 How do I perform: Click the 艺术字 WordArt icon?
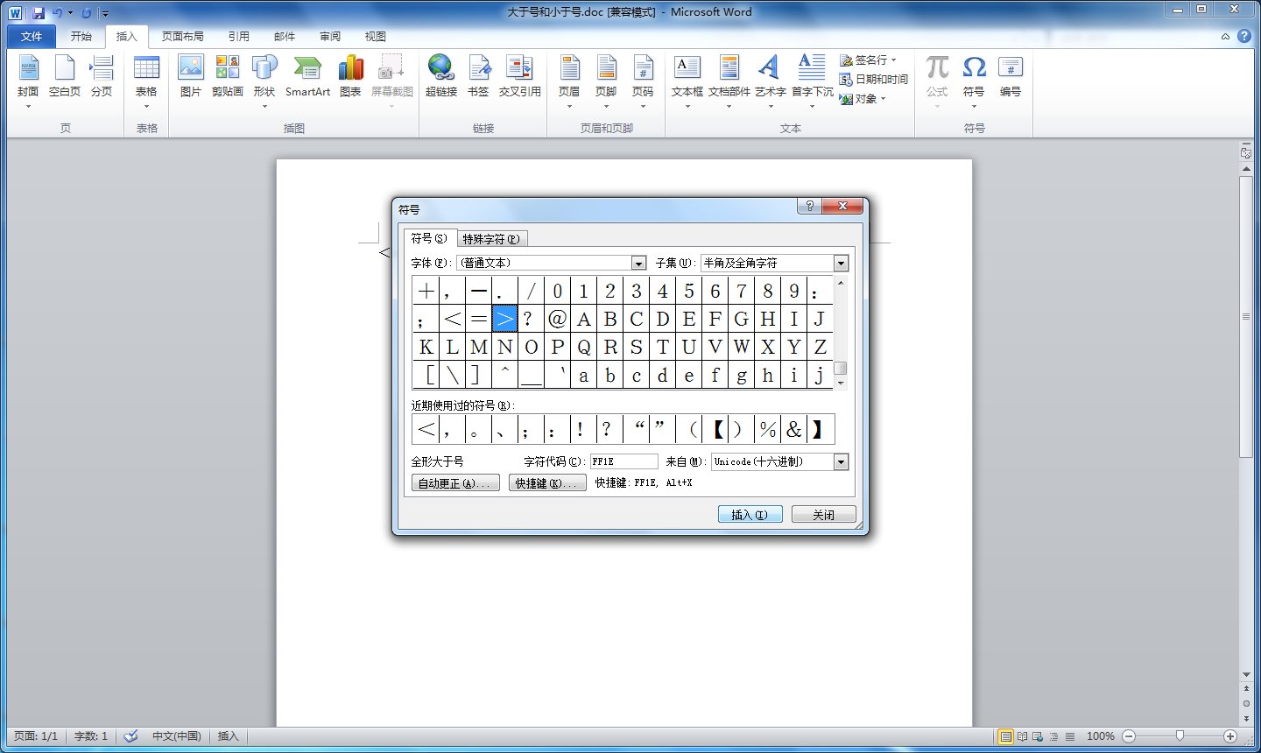coord(770,77)
